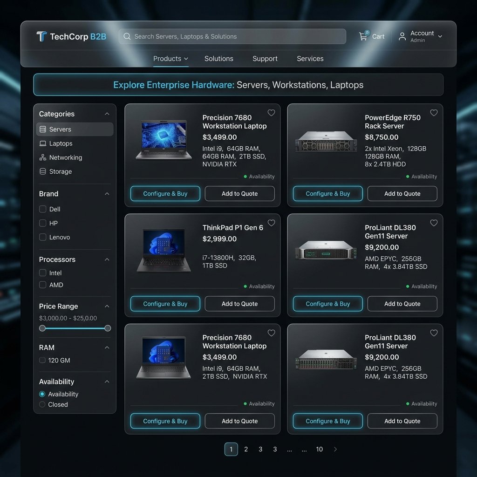Configure & Buy the ThinkPad P1 Gen 6
This screenshot has height=477, width=477.
click(165, 304)
